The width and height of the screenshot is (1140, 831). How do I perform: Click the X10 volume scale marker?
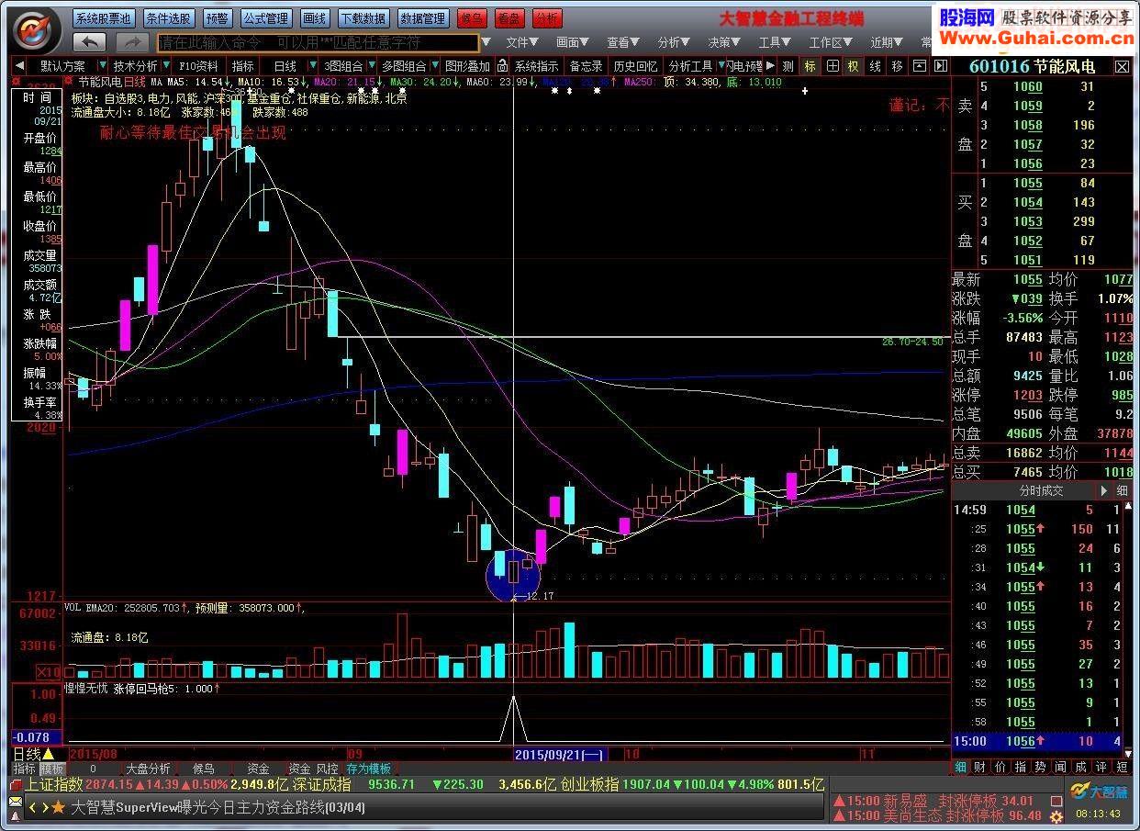point(49,671)
